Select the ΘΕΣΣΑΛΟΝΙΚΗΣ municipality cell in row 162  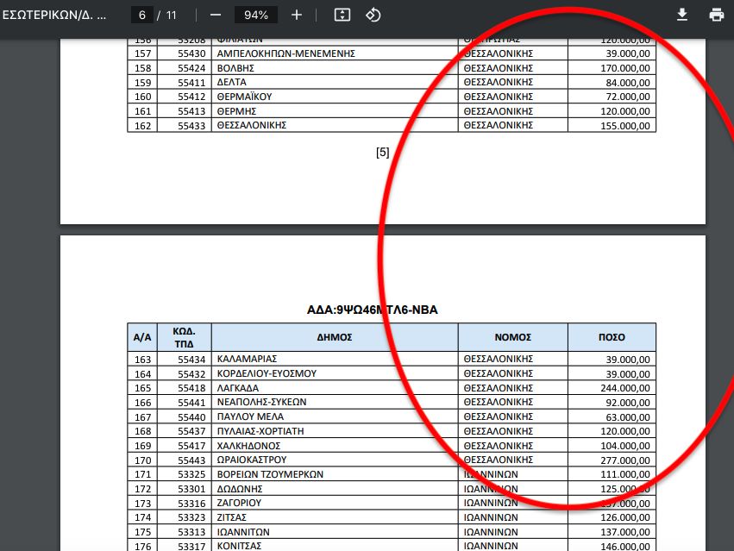click(x=251, y=125)
